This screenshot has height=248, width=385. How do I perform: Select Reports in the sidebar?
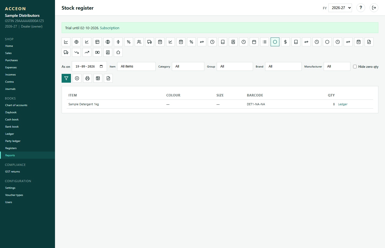pos(28,155)
